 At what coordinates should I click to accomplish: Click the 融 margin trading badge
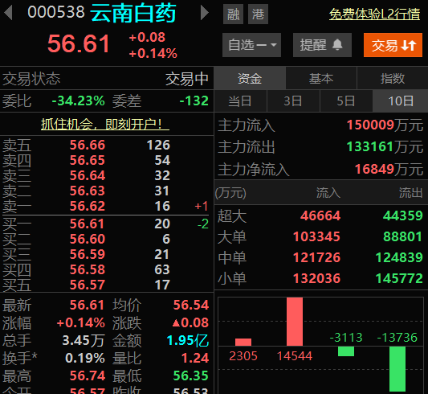pyautogui.click(x=233, y=14)
